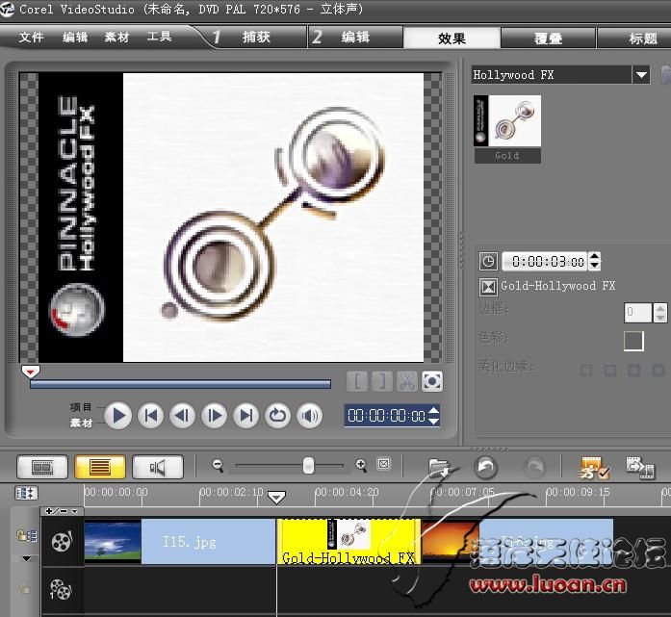The image size is (671, 617).
Task: Select the 效果 step tab
Action: [452, 39]
